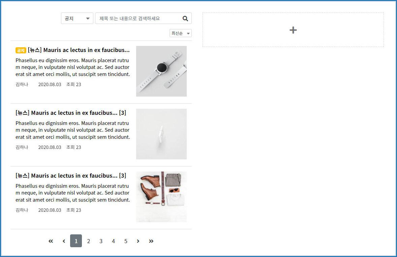
Task: Click the yellow 공지 badge on first post
Action: point(21,50)
